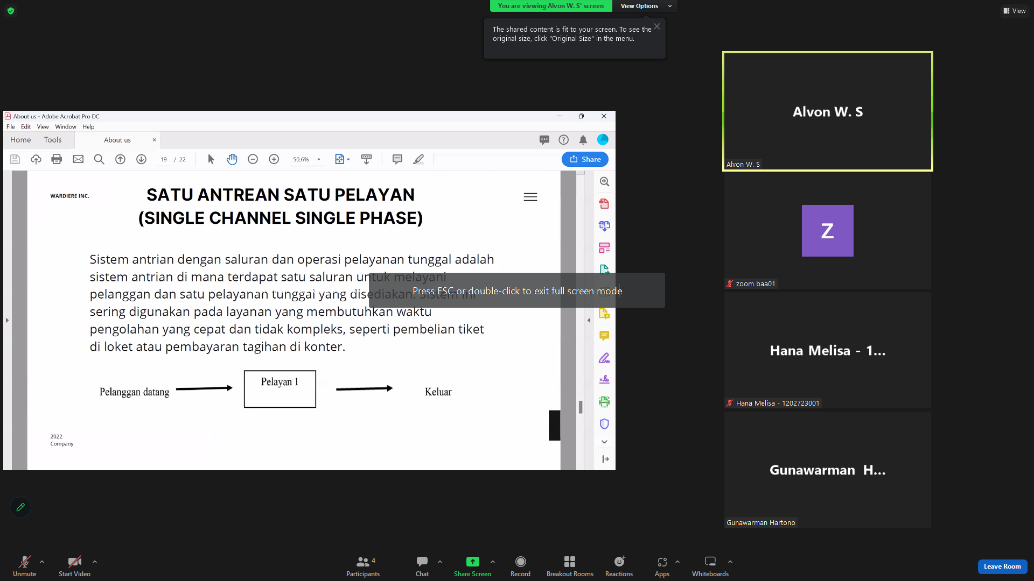Open Acrobat View menu
The height and width of the screenshot is (581, 1034).
pyautogui.click(x=43, y=127)
